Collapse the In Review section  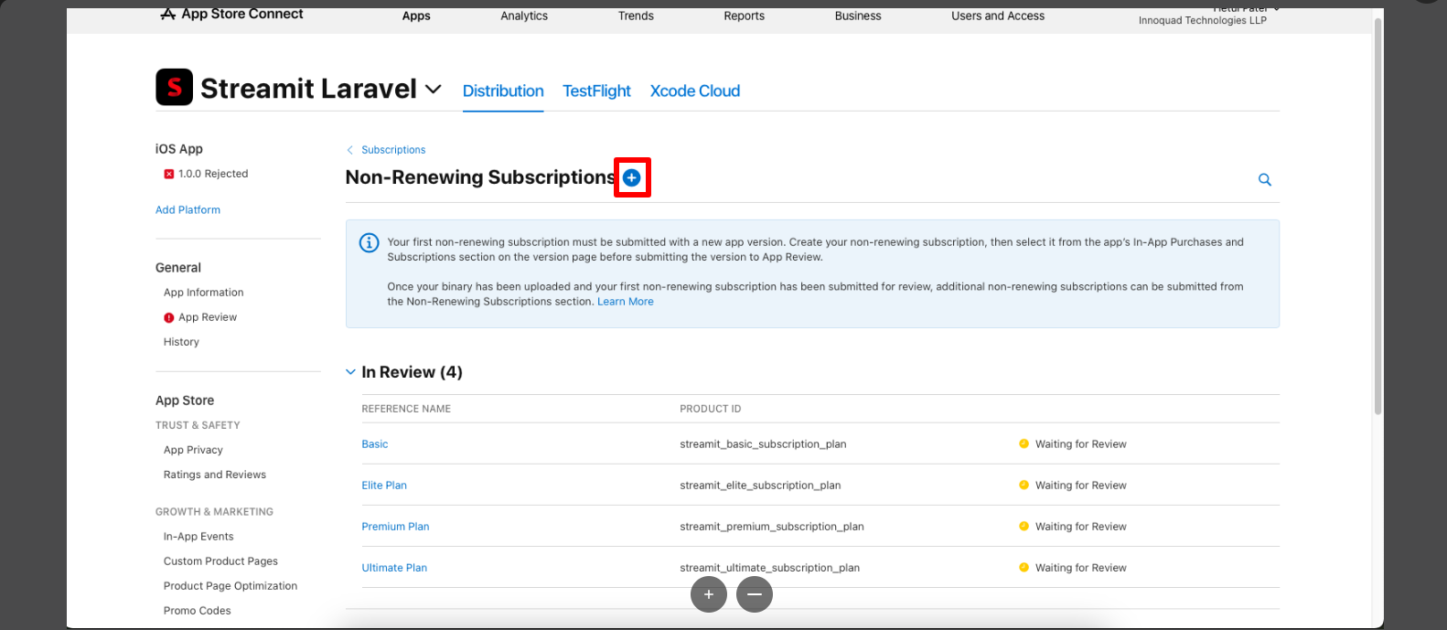point(350,372)
